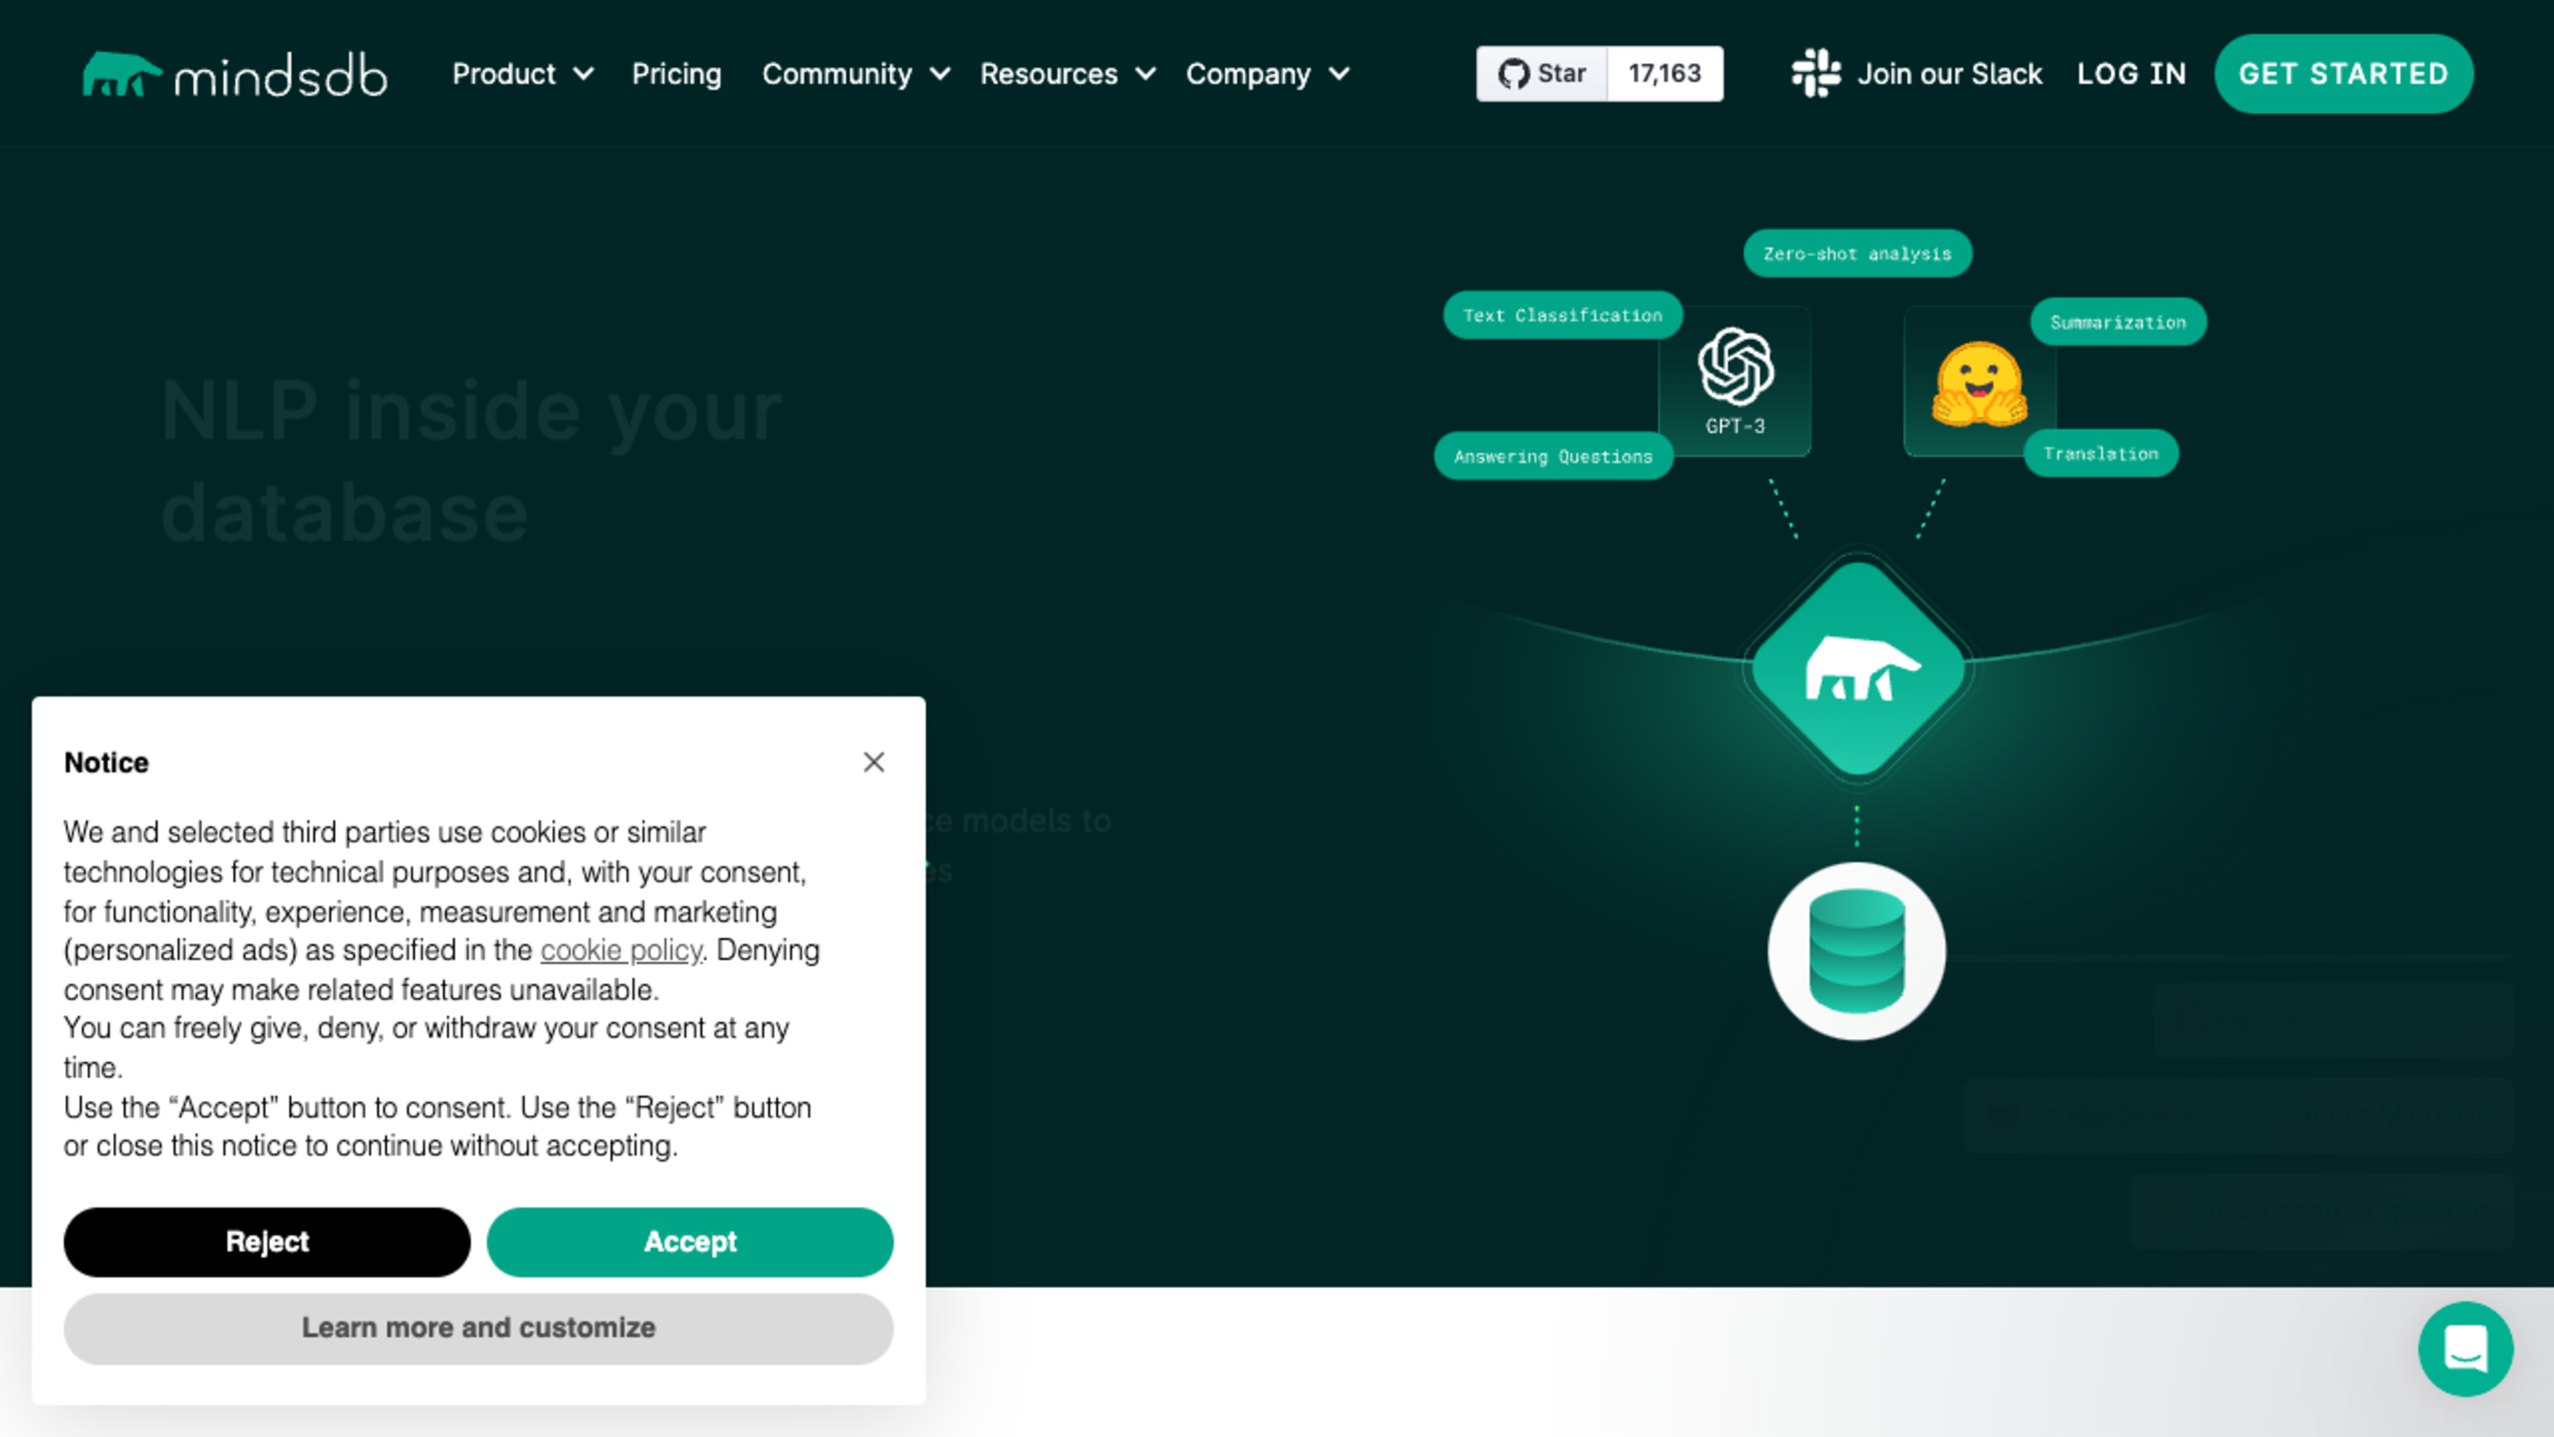Open the chat widget bubble
The image size is (2554, 1437).
(x=2466, y=1349)
